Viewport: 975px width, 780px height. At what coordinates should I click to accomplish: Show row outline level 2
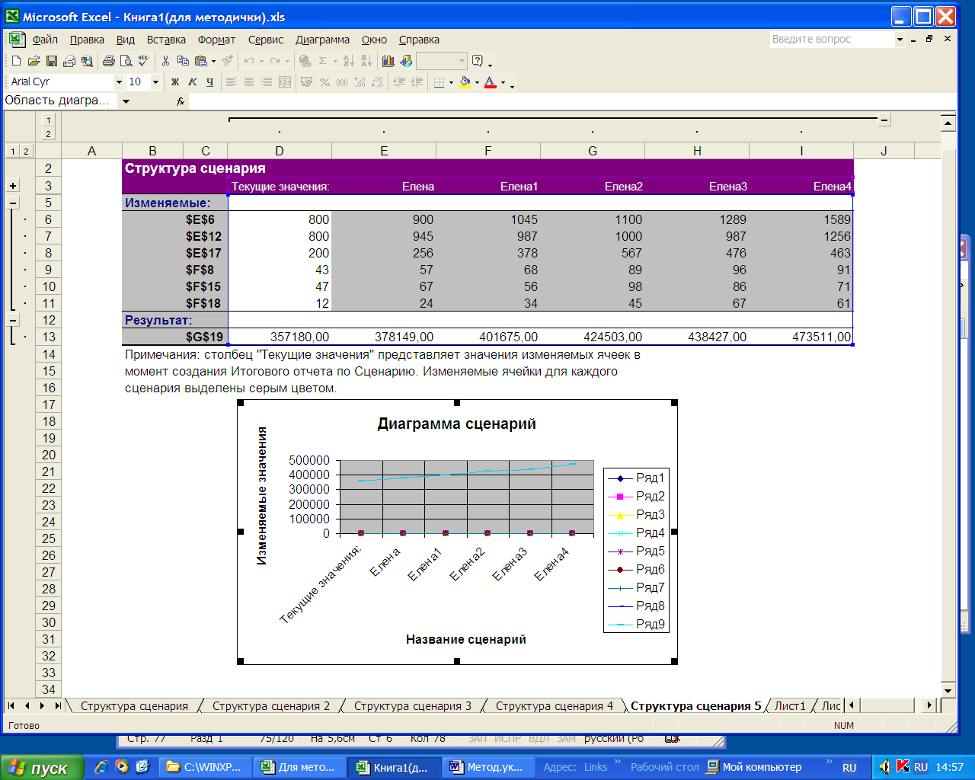26,151
